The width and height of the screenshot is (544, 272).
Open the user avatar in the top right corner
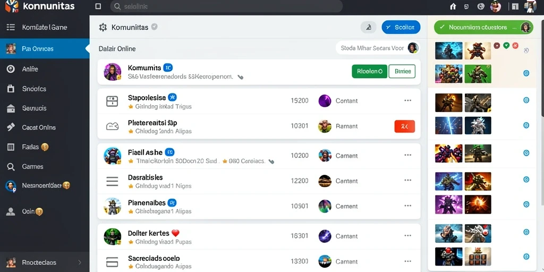point(530,6)
